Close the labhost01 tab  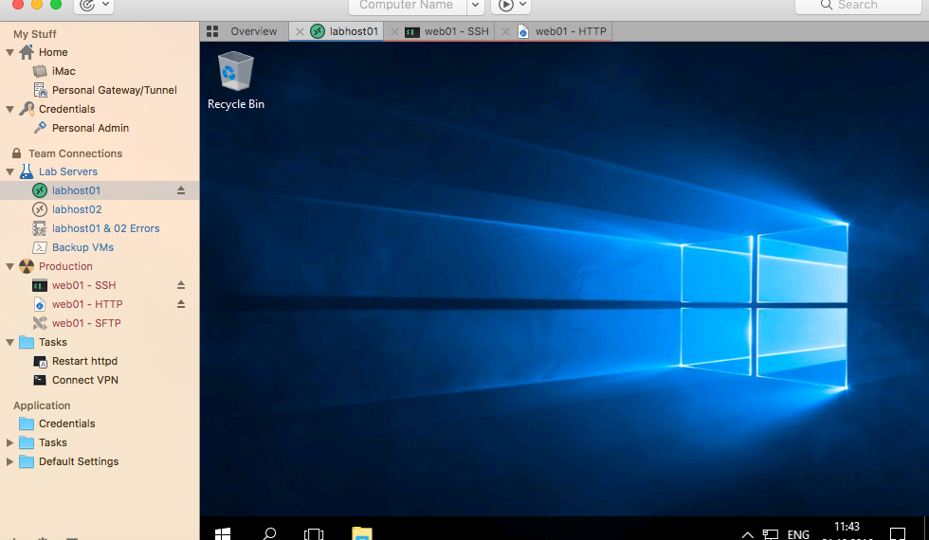tap(300, 31)
